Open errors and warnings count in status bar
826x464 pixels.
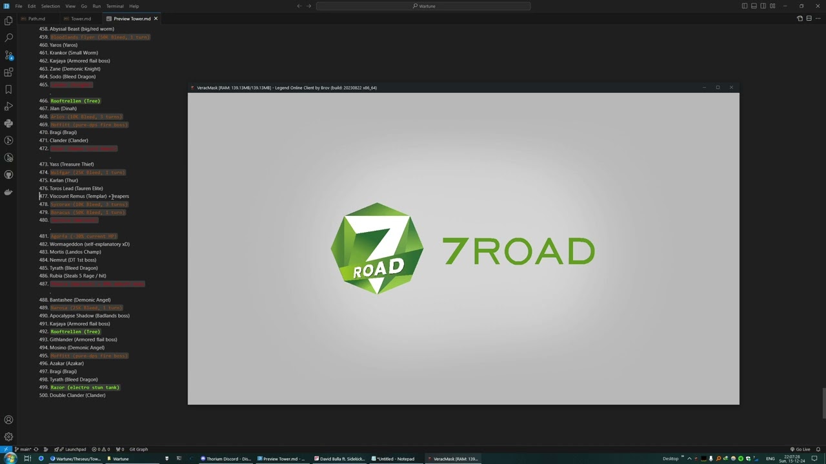coord(101,449)
